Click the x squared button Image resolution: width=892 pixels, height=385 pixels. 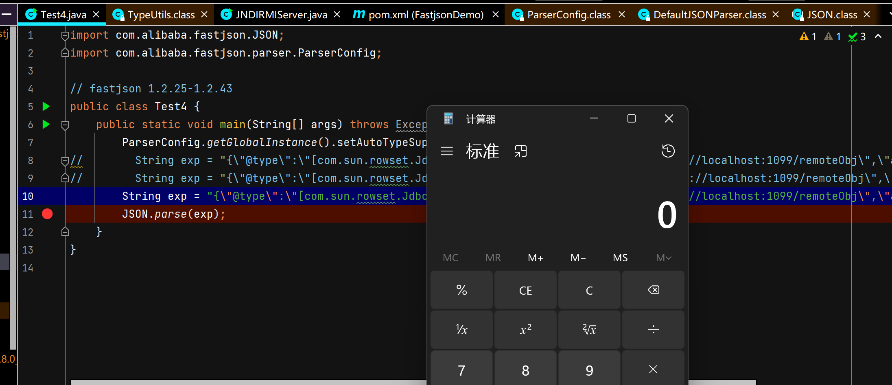click(525, 330)
